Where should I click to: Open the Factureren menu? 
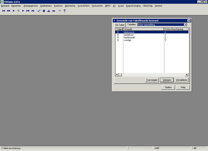point(97,6)
